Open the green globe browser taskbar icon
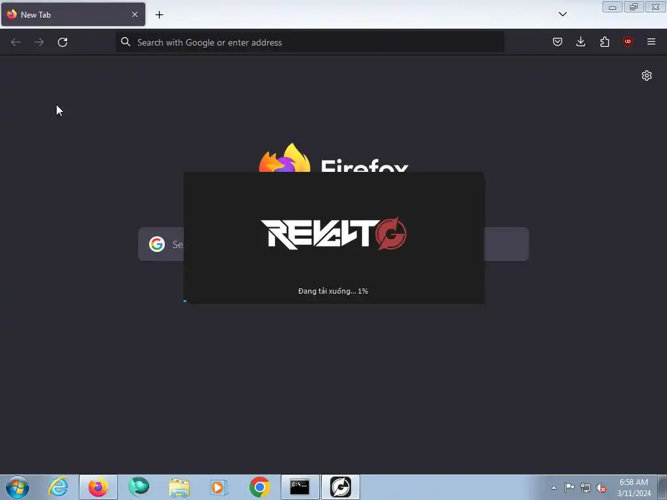 click(139, 487)
